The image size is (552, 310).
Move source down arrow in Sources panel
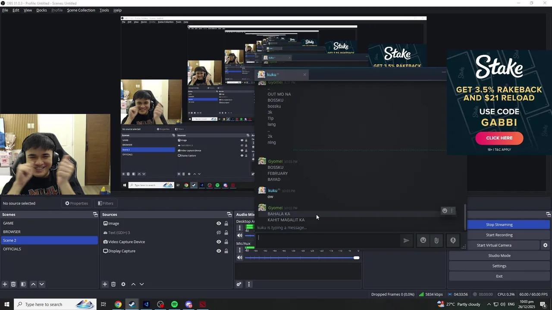(141, 284)
